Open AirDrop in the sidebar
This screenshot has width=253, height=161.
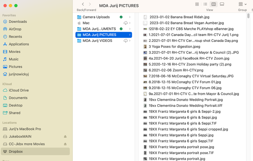click(15, 29)
